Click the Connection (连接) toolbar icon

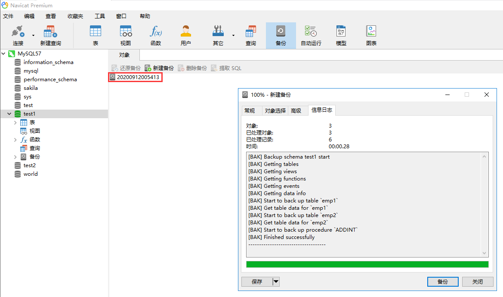(x=18, y=35)
